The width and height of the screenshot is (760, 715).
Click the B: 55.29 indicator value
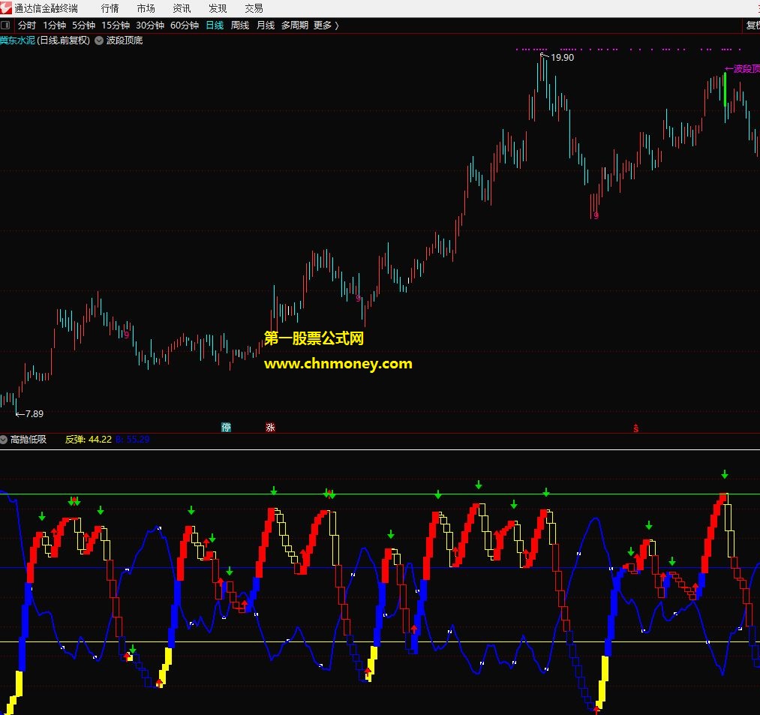pyautogui.click(x=132, y=440)
